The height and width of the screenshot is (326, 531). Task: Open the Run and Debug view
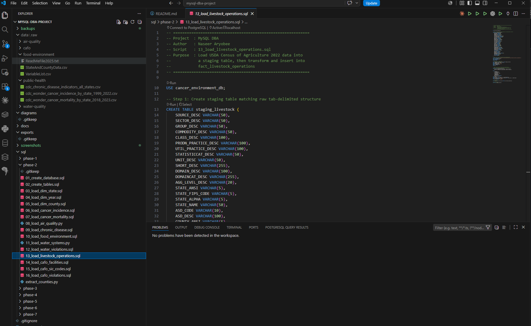click(x=5, y=58)
